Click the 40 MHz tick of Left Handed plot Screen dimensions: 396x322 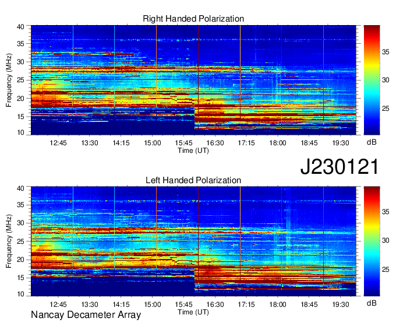pyautogui.click(x=21, y=188)
